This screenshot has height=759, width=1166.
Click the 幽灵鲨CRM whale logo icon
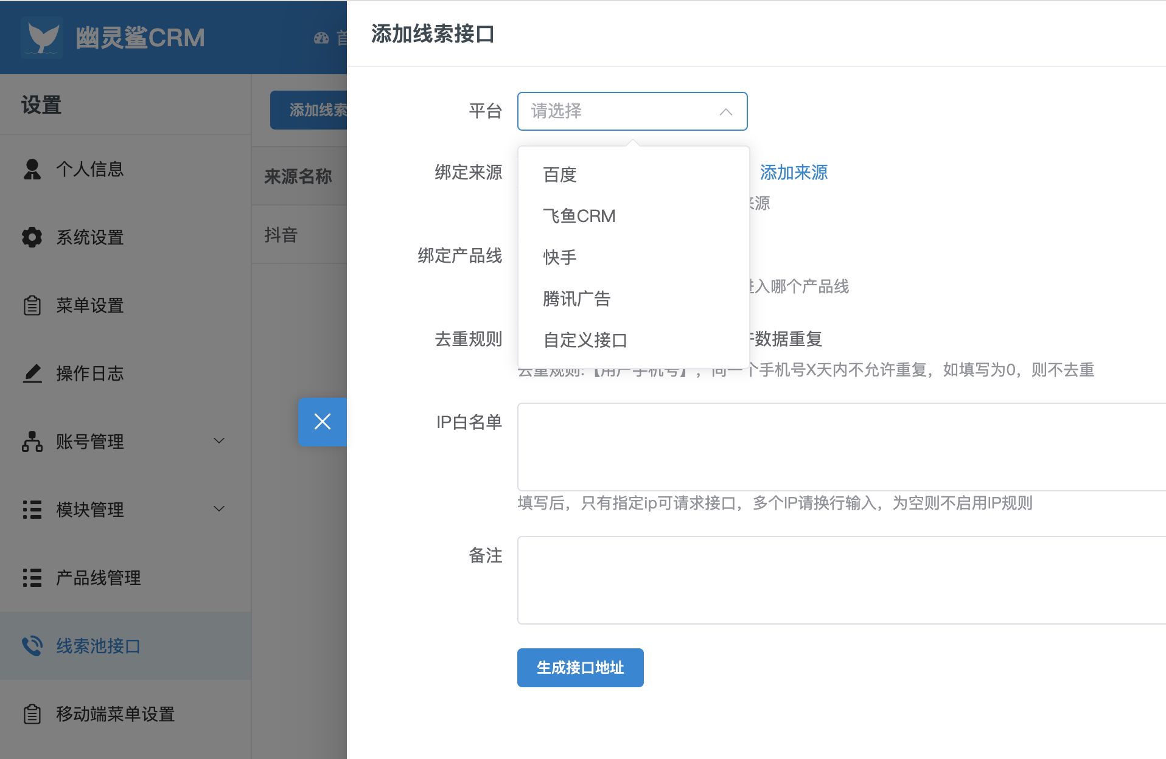click(x=41, y=37)
